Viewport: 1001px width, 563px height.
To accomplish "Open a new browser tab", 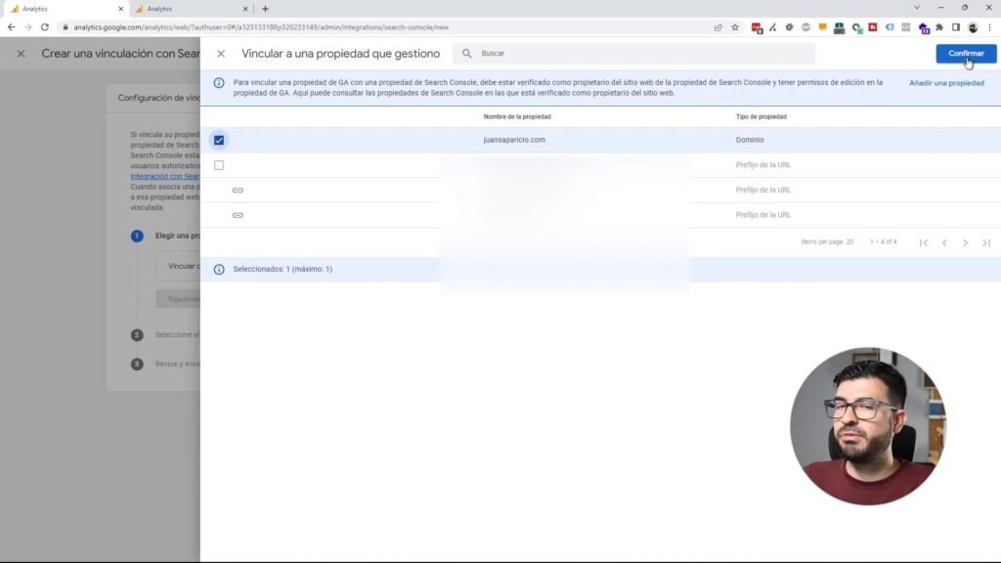I will [266, 9].
